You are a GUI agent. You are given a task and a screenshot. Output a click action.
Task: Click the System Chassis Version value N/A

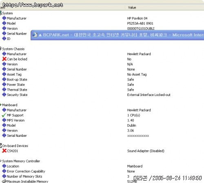130,64
